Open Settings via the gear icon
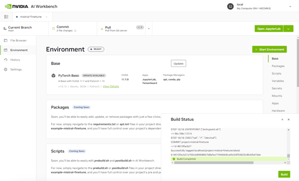 coord(5,69)
